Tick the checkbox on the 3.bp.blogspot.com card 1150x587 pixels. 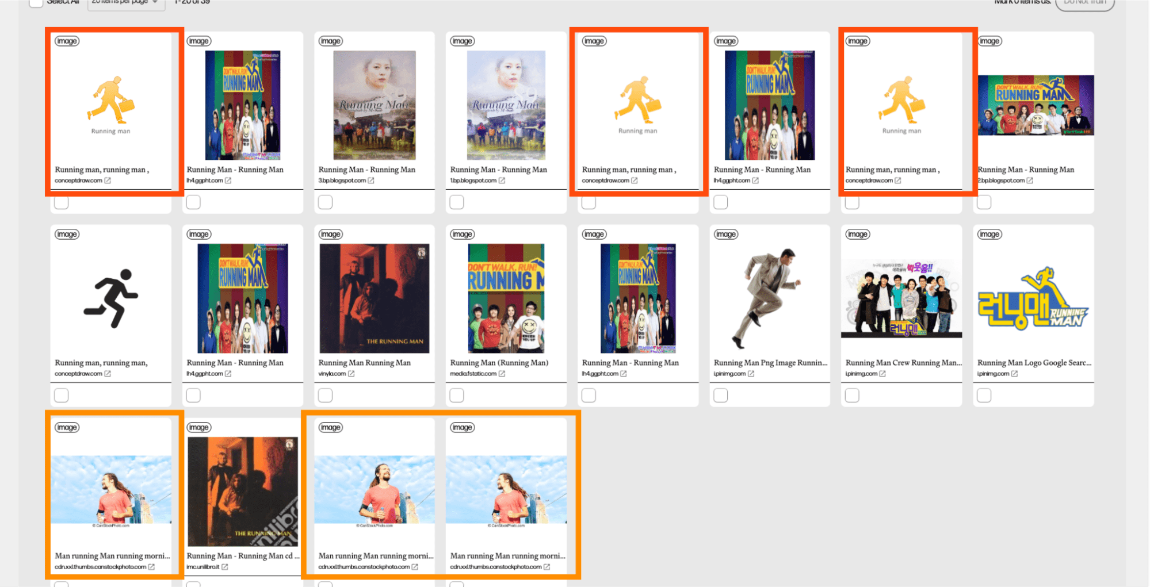[x=325, y=202]
